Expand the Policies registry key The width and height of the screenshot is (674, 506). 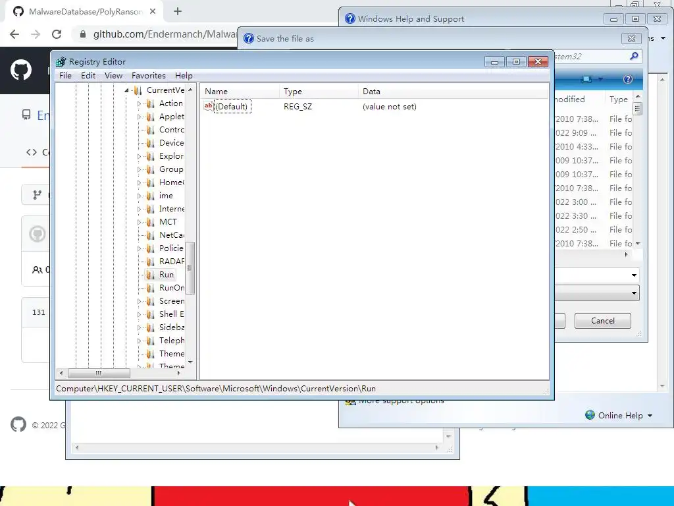pos(139,248)
